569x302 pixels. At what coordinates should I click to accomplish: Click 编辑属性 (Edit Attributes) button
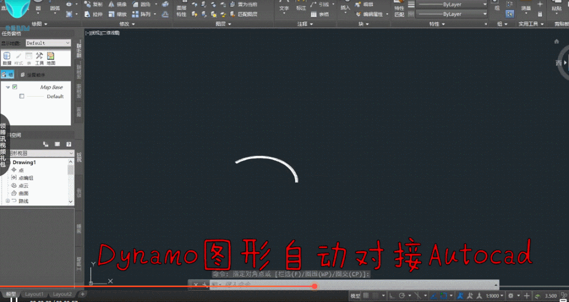pyautogui.click(x=369, y=14)
